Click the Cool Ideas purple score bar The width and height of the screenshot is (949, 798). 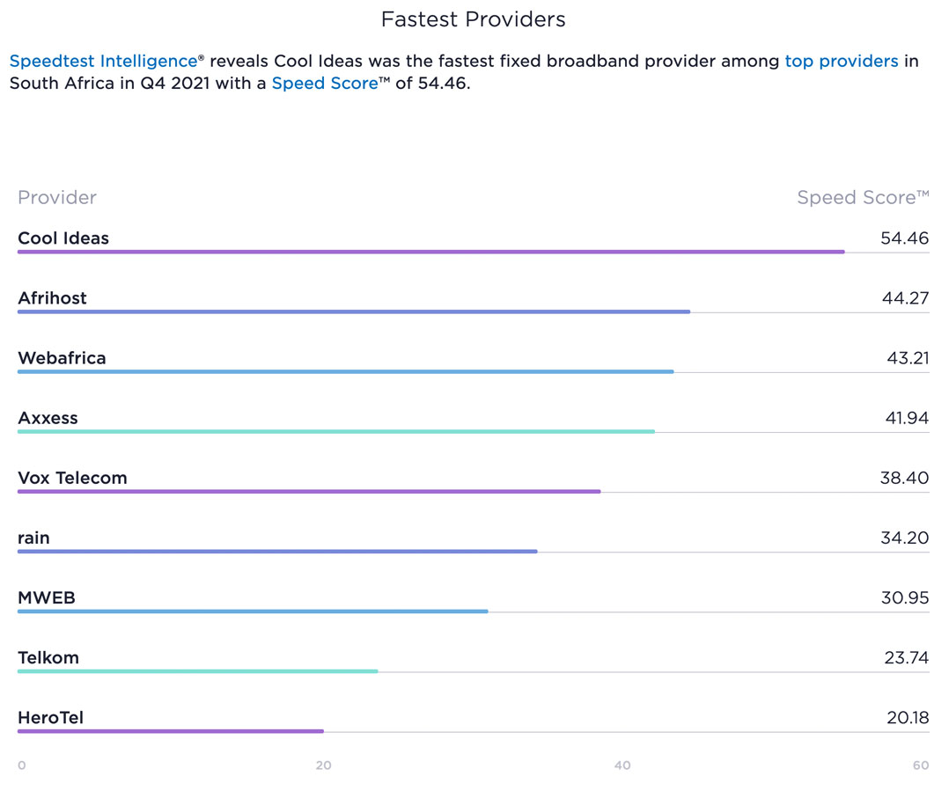(x=430, y=253)
